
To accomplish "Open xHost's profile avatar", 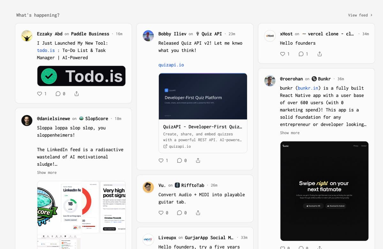I will (270, 36).
